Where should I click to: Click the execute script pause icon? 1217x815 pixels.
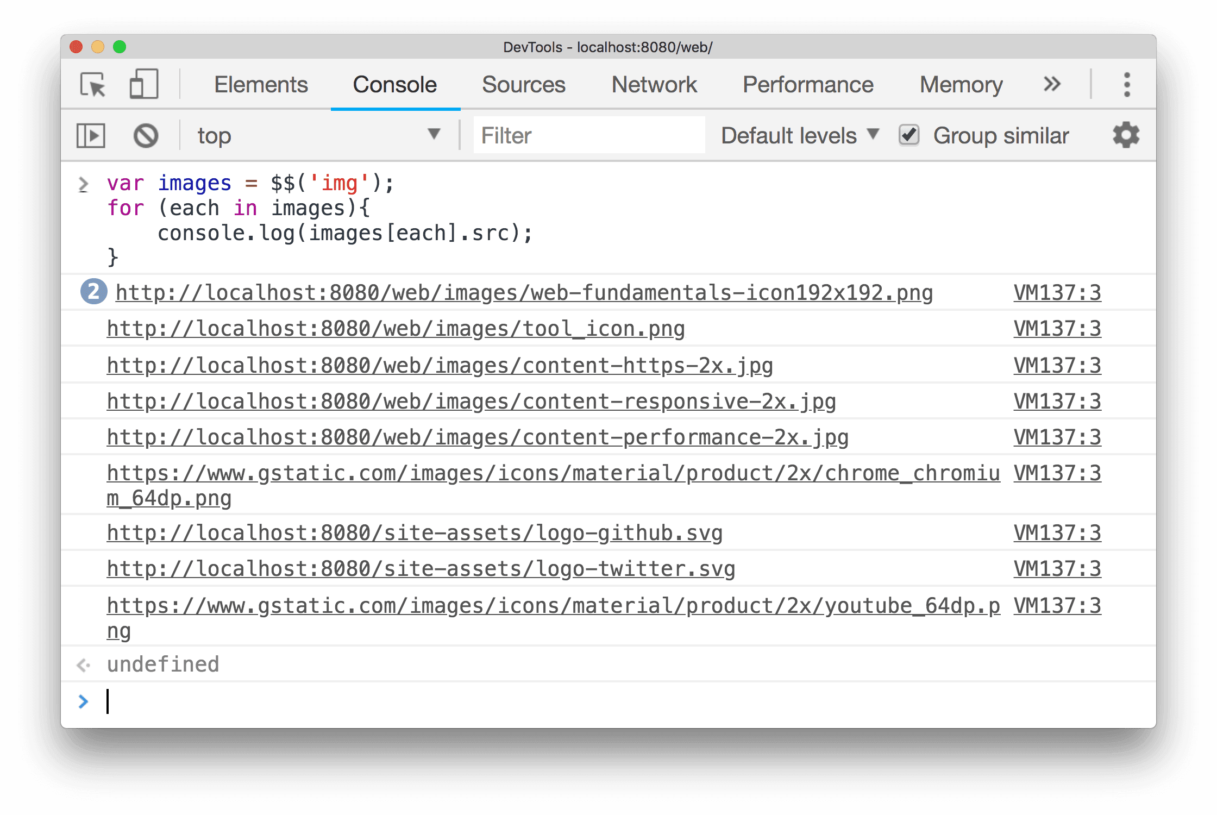pos(91,135)
